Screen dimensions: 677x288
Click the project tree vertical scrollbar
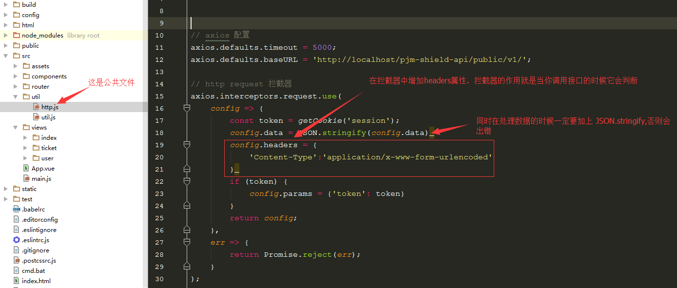[x=145, y=144]
